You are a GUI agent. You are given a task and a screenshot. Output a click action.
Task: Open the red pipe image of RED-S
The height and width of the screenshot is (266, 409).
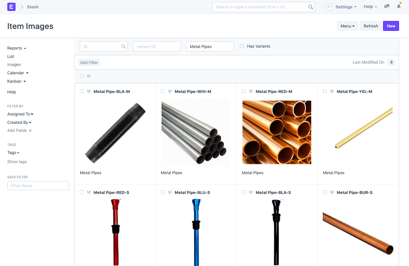pyautogui.click(x=115, y=232)
